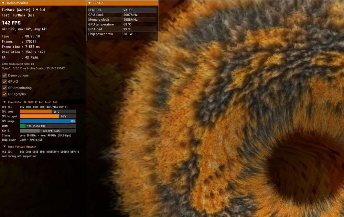Click the DEV:1002-73BF PCI IDs line

(35, 107)
